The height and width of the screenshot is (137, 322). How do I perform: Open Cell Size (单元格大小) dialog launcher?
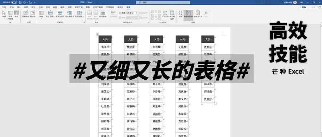pos(148,22)
